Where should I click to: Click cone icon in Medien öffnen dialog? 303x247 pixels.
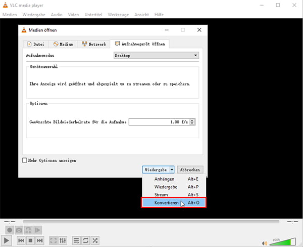[24, 30]
